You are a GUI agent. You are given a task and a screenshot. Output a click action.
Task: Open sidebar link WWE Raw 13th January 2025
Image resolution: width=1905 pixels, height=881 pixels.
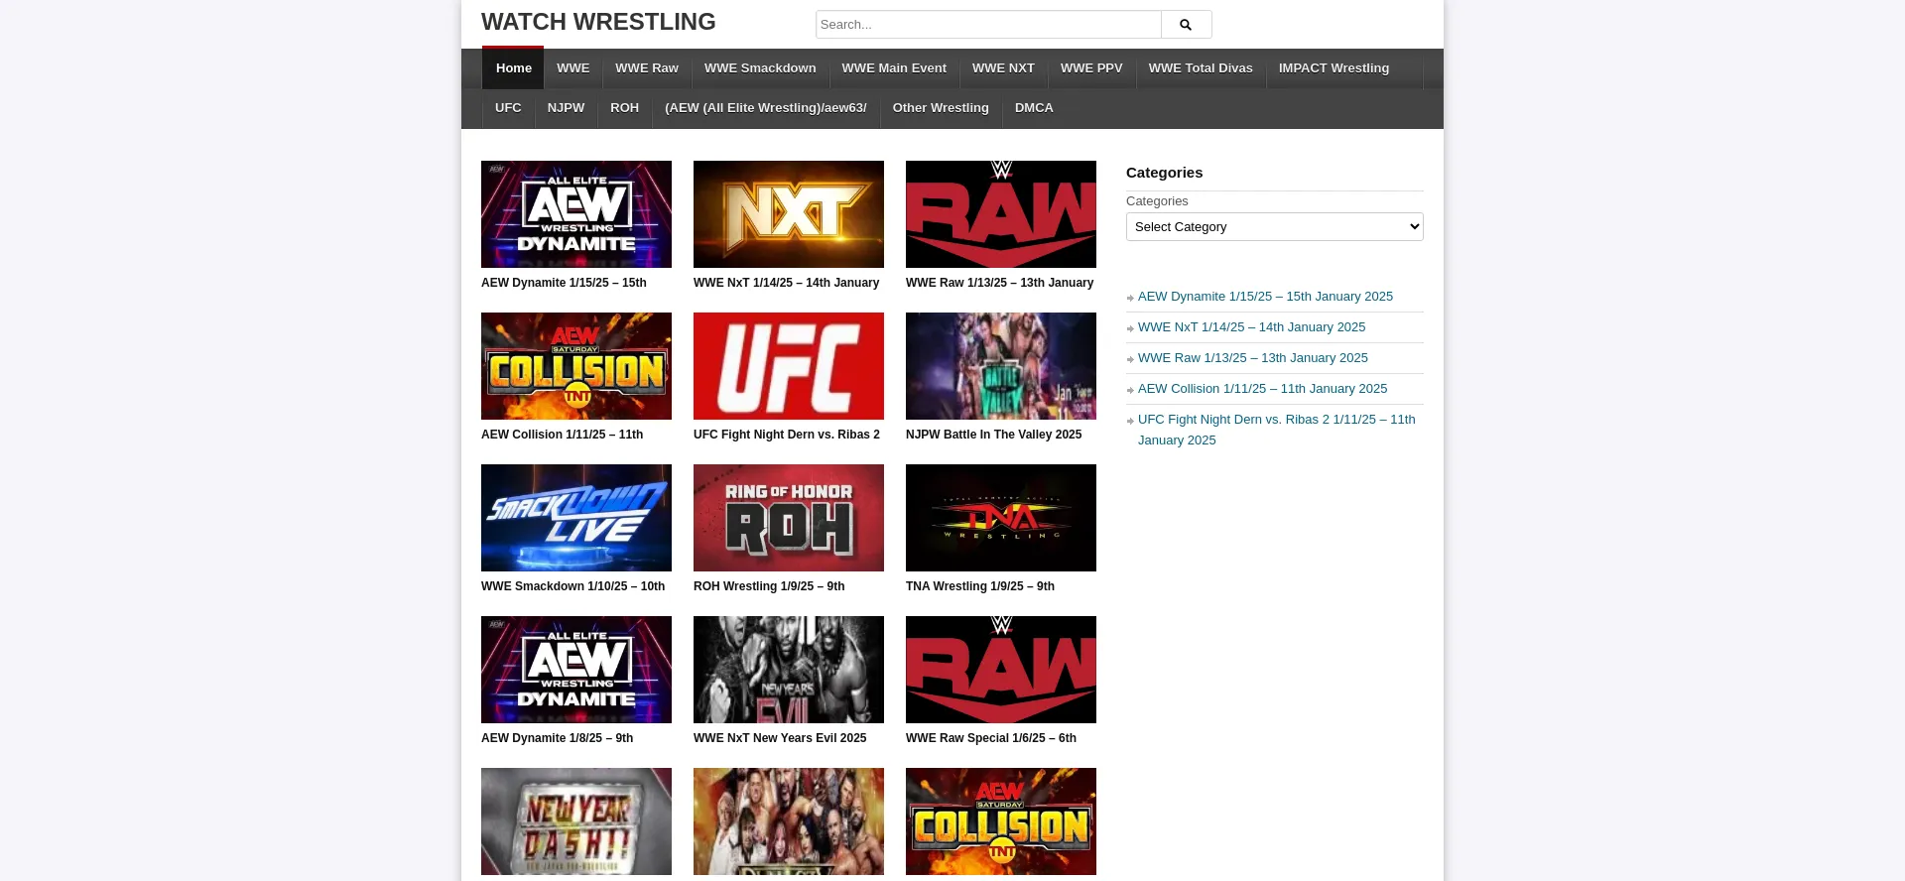pyautogui.click(x=1252, y=358)
